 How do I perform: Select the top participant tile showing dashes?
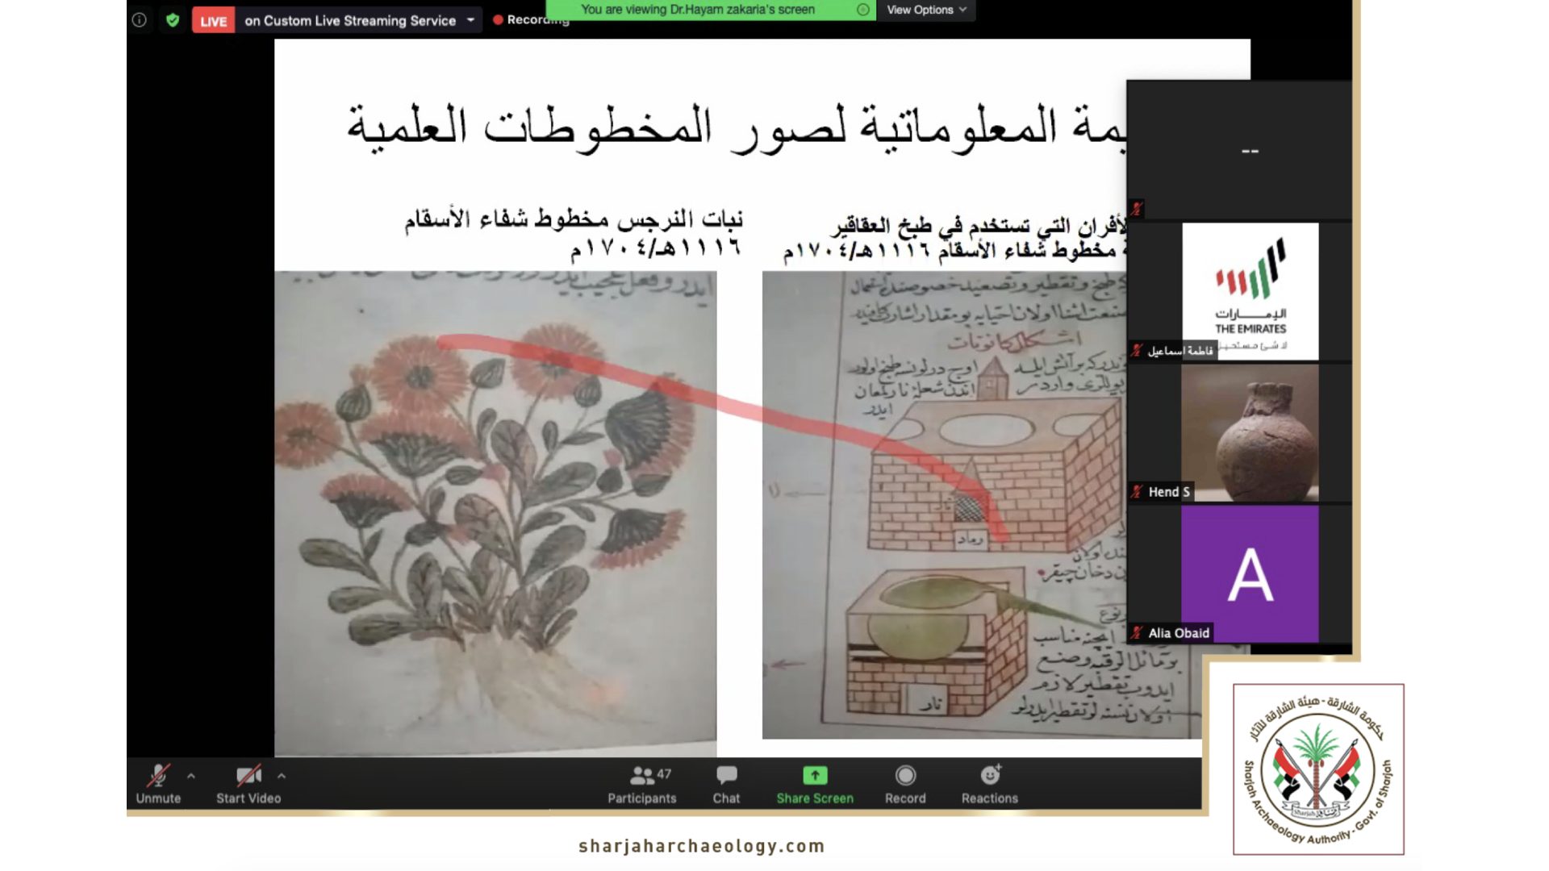tap(1239, 150)
